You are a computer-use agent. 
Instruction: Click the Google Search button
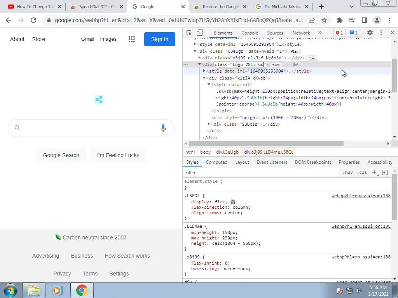pyautogui.click(x=61, y=155)
